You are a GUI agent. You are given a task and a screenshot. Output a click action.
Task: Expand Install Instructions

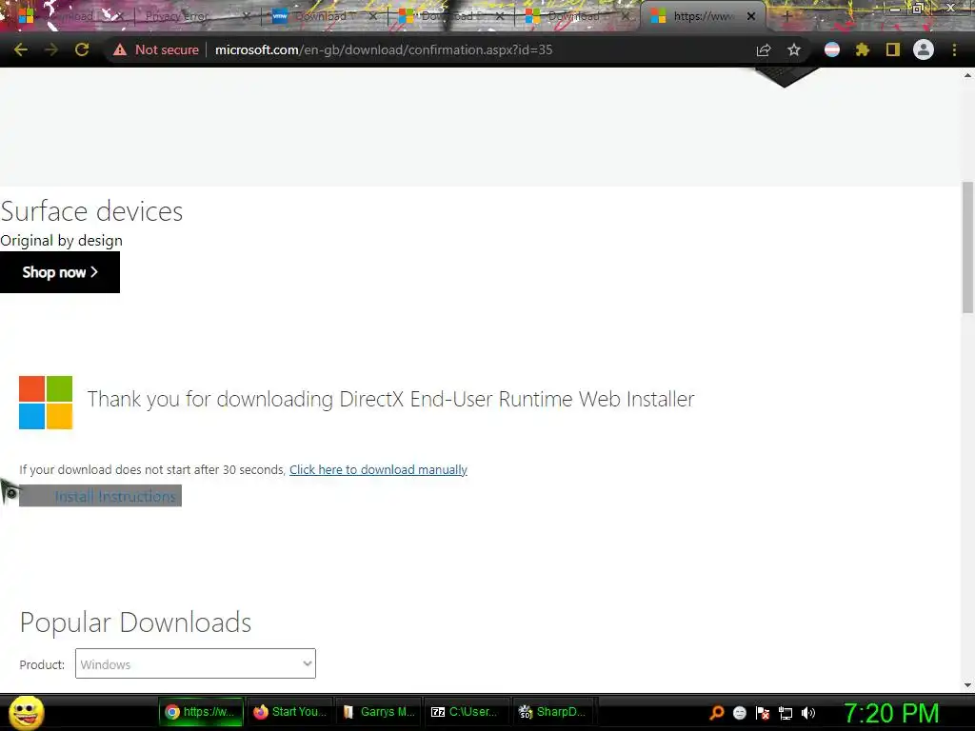[100, 496]
